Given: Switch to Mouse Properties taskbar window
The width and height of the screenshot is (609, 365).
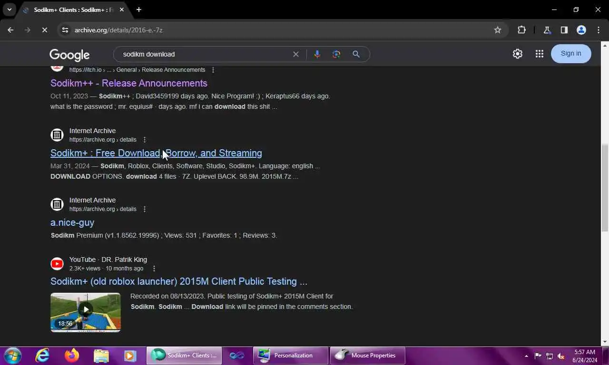Looking at the screenshot, I should (368, 355).
